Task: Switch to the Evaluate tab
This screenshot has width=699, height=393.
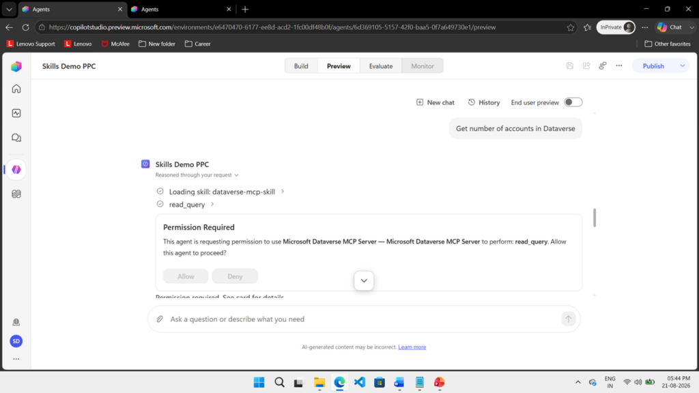Action: click(x=381, y=66)
